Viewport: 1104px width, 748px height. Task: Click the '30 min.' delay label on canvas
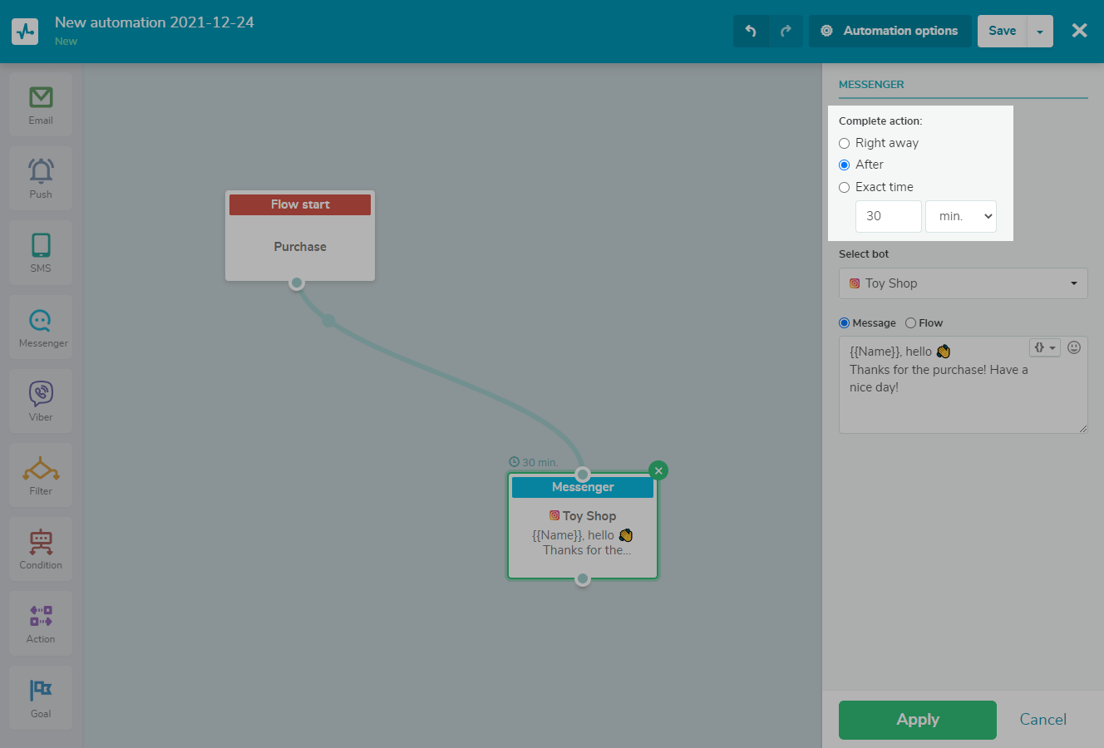tap(533, 462)
